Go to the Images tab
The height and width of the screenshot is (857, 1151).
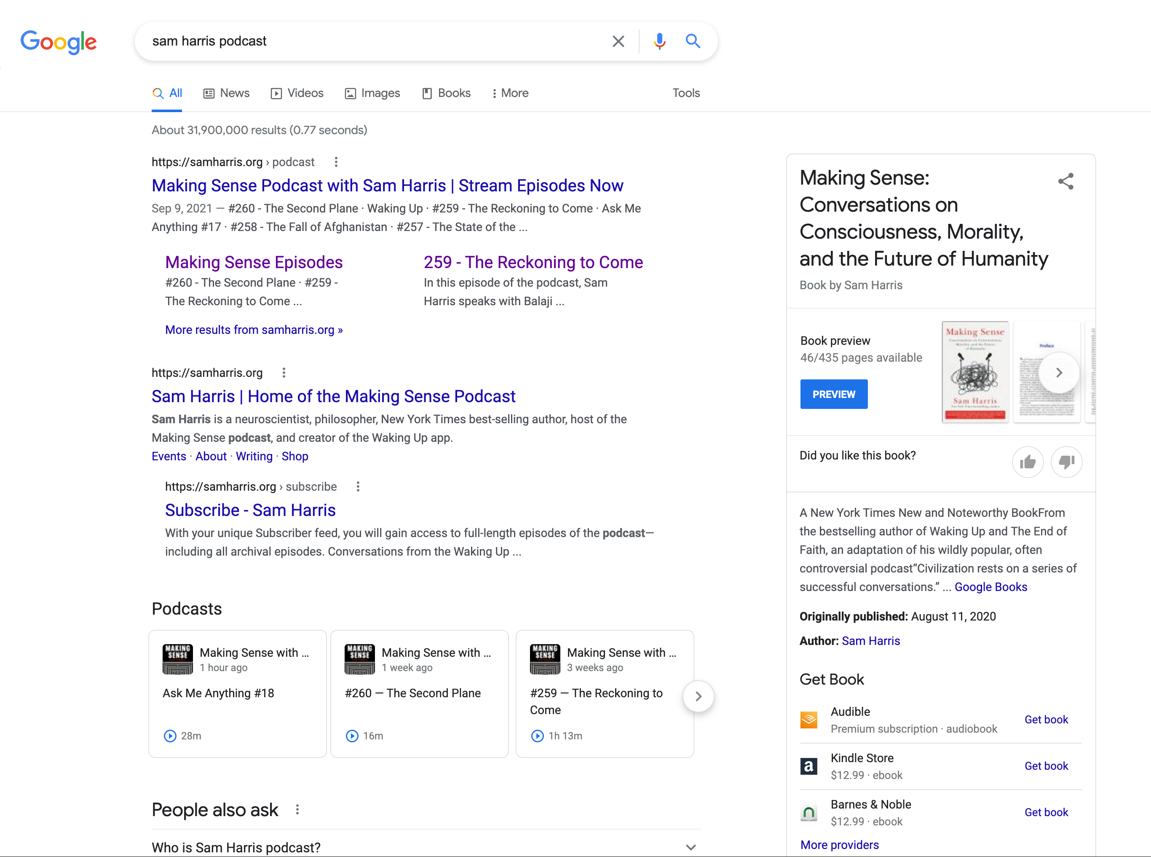click(x=372, y=94)
